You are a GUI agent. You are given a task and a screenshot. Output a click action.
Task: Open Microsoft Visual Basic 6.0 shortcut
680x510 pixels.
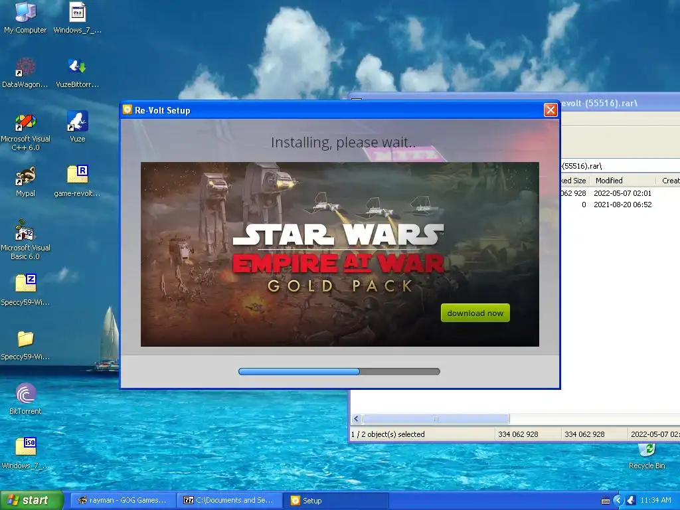pyautogui.click(x=25, y=240)
